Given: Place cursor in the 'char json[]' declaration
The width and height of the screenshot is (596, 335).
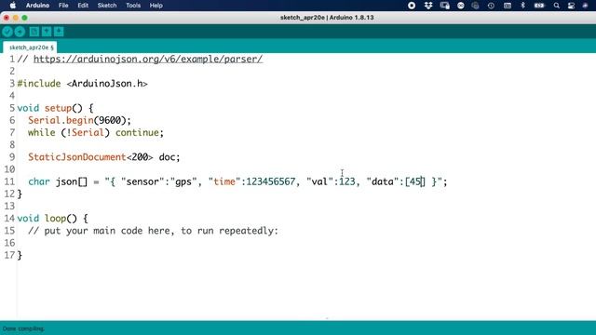Looking at the screenshot, I should coord(58,181).
